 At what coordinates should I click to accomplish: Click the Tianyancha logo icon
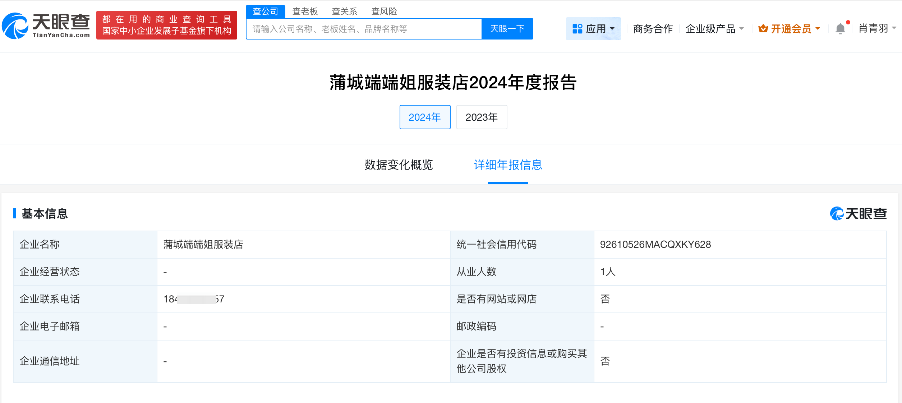(x=15, y=25)
